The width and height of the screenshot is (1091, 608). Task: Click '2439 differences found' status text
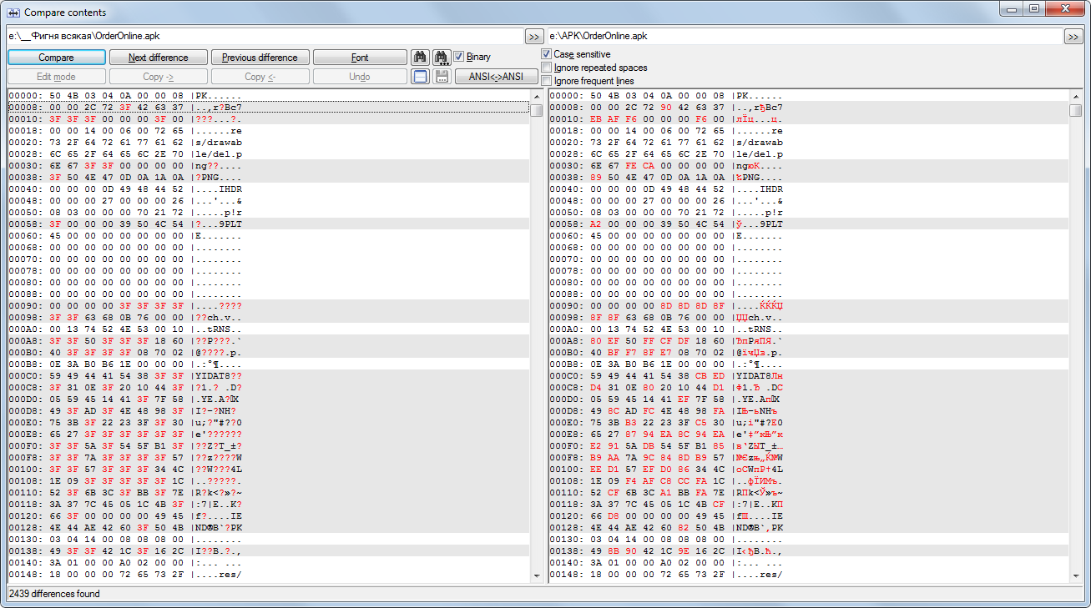(54, 594)
